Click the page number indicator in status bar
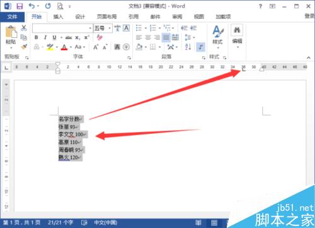This screenshot has width=315, height=228. [x=22, y=222]
